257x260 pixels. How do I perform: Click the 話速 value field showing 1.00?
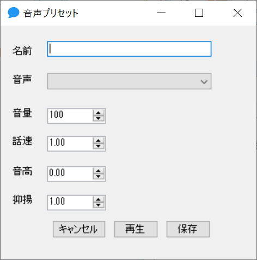coord(70,144)
